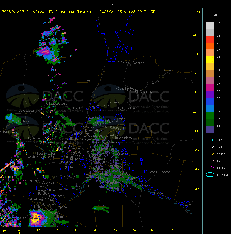Click the '30HM' legend label

point(220,147)
